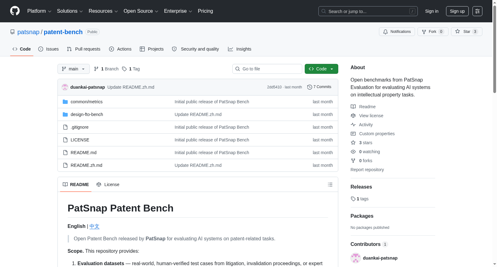Click the Search or jump to field
497x267 pixels.
(368, 11)
